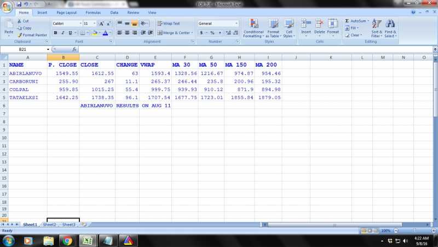Viewport: 438px width, 247px height.
Task: Click the Insert cells icon
Action: [306, 24]
